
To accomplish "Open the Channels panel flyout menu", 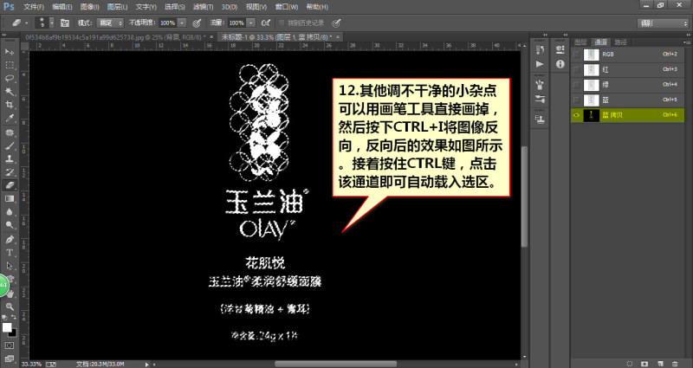I will click(x=685, y=42).
